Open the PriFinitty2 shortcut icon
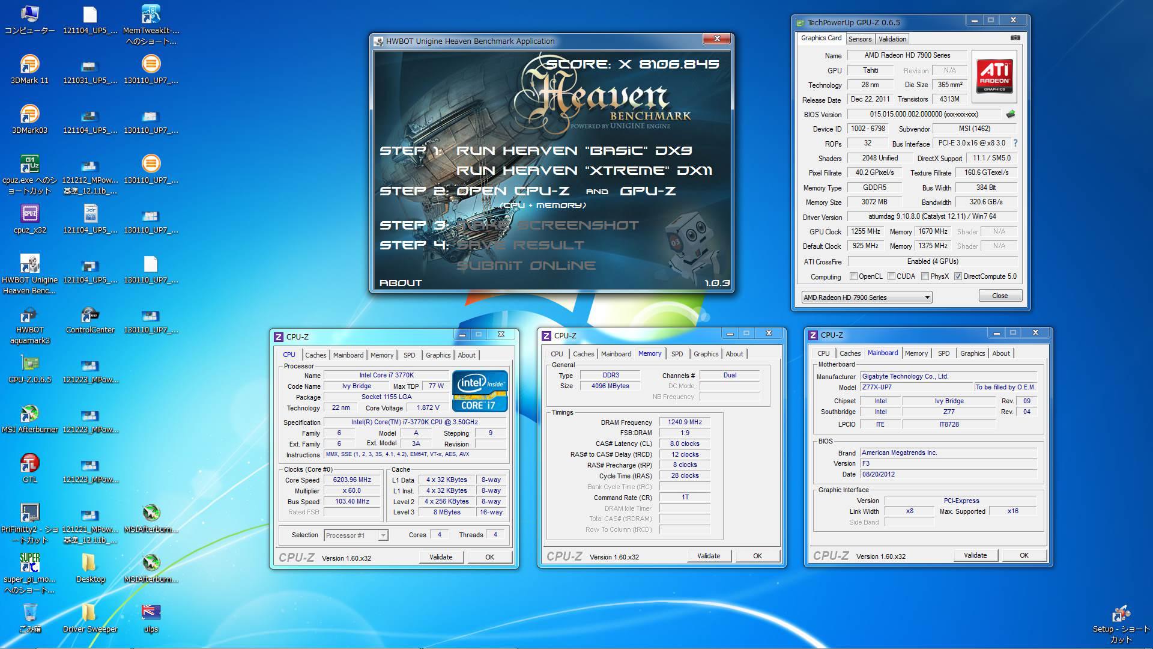This screenshot has width=1153, height=649. click(x=29, y=523)
